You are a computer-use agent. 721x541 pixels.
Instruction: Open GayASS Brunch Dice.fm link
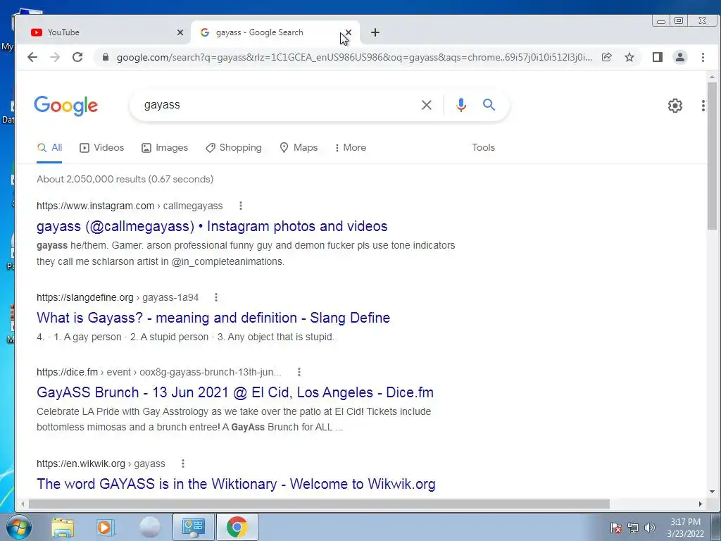(235, 392)
